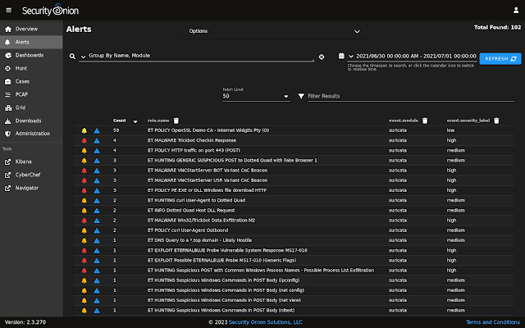Click suricata in the OpenSSL Demo CA row
The height and width of the screenshot is (328, 525).
(x=398, y=130)
